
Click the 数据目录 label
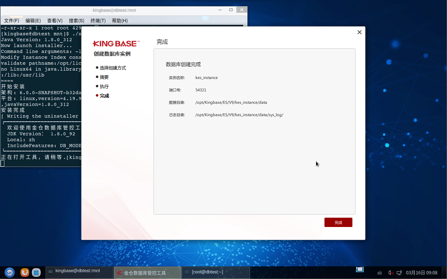(x=177, y=102)
